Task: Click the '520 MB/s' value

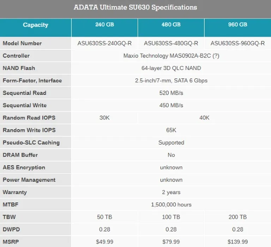Action: click(x=171, y=93)
